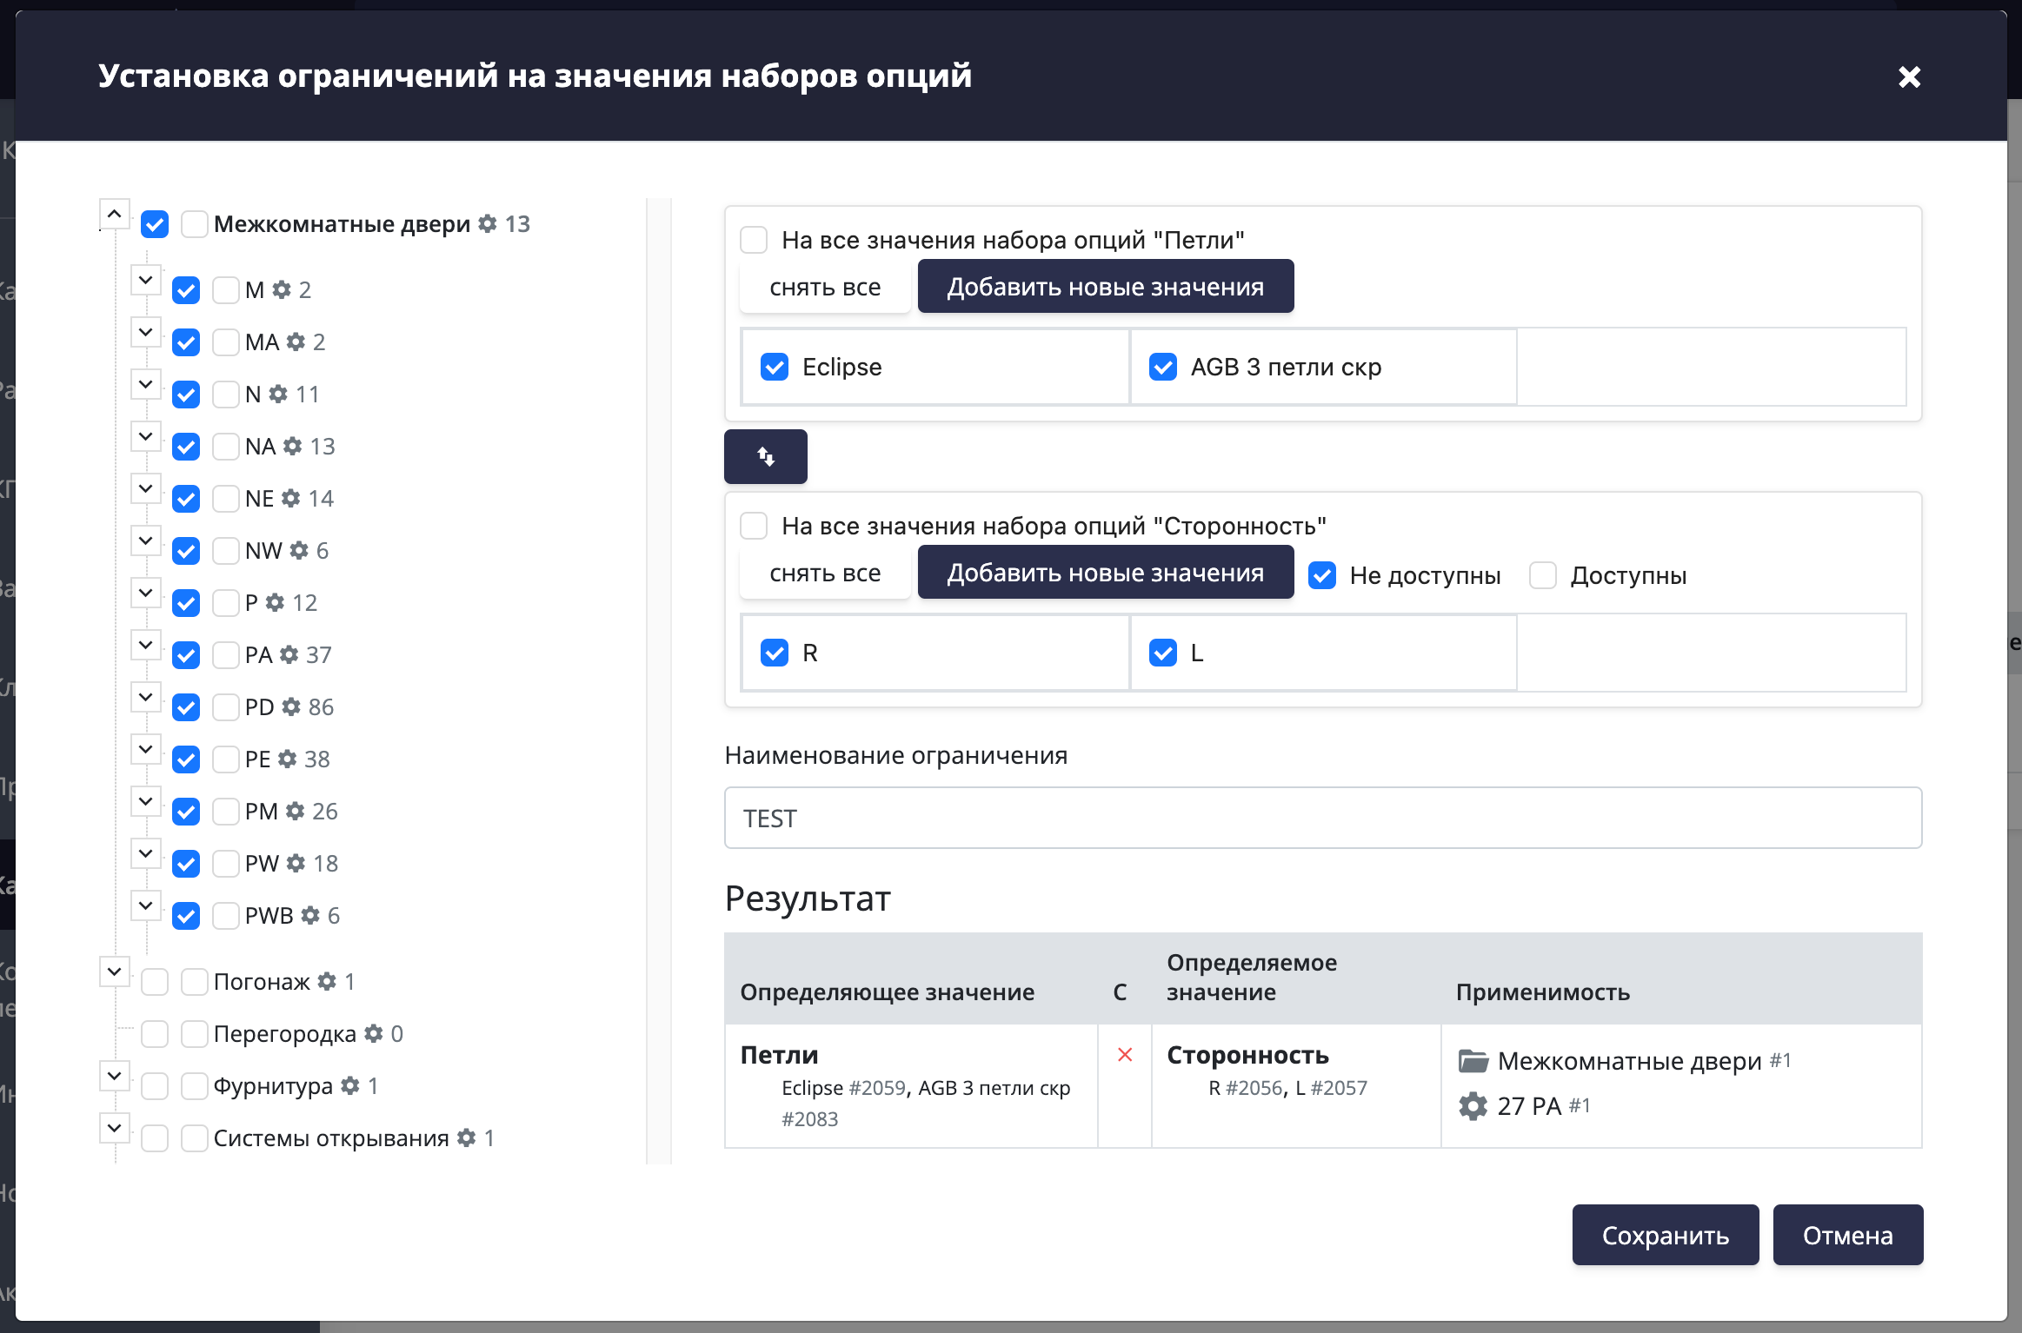The height and width of the screenshot is (1333, 2022).
Task: Click the Наименование ограничения text field
Action: tap(1322, 818)
